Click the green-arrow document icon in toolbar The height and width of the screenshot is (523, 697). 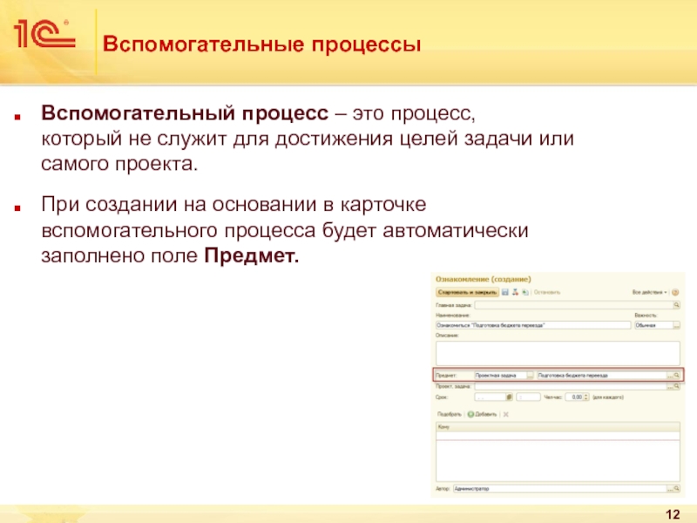[525, 292]
